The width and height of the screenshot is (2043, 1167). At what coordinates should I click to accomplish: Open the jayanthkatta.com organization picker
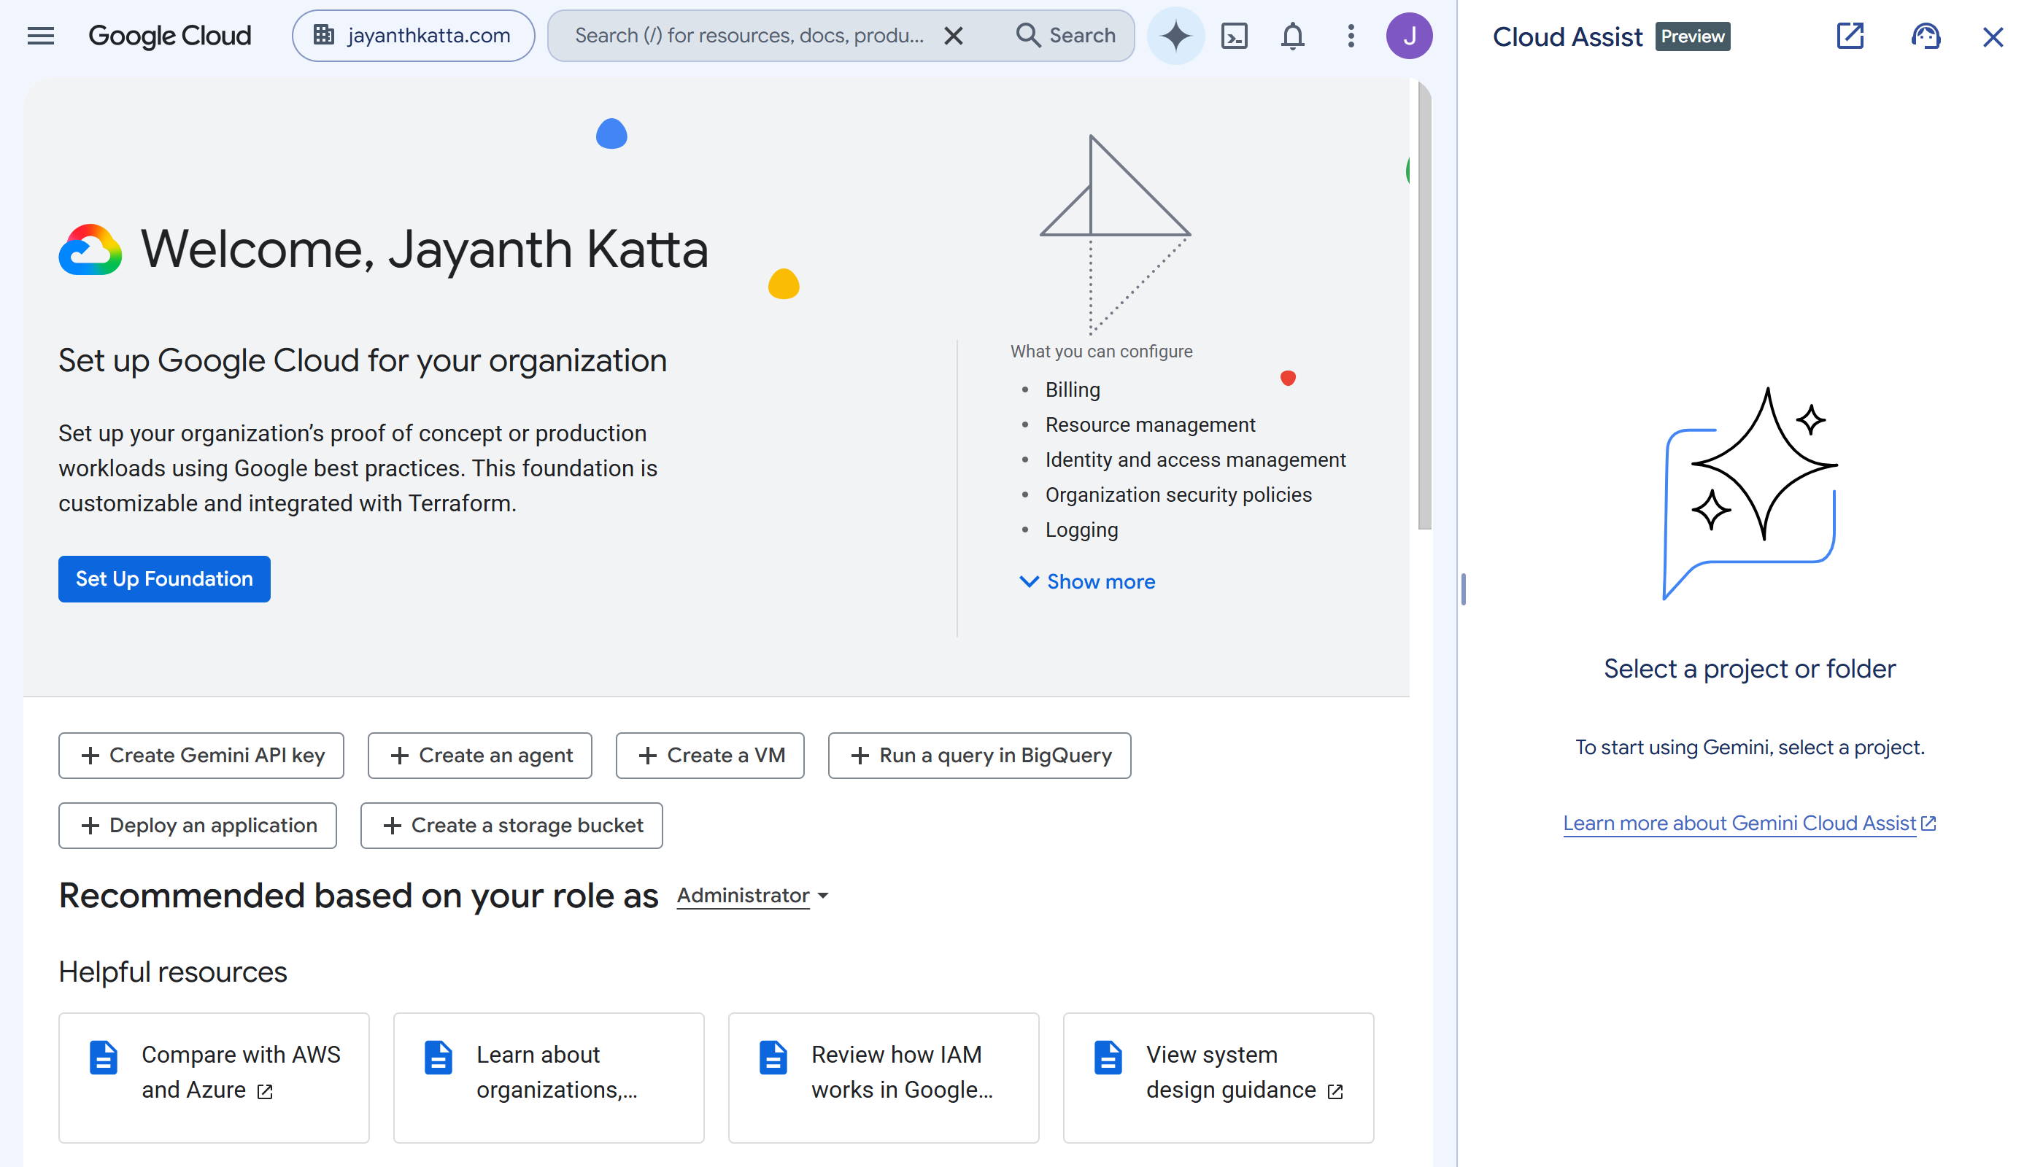click(413, 36)
